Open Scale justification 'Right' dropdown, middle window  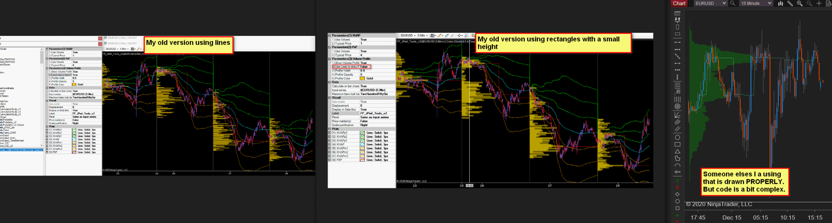[377, 125]
